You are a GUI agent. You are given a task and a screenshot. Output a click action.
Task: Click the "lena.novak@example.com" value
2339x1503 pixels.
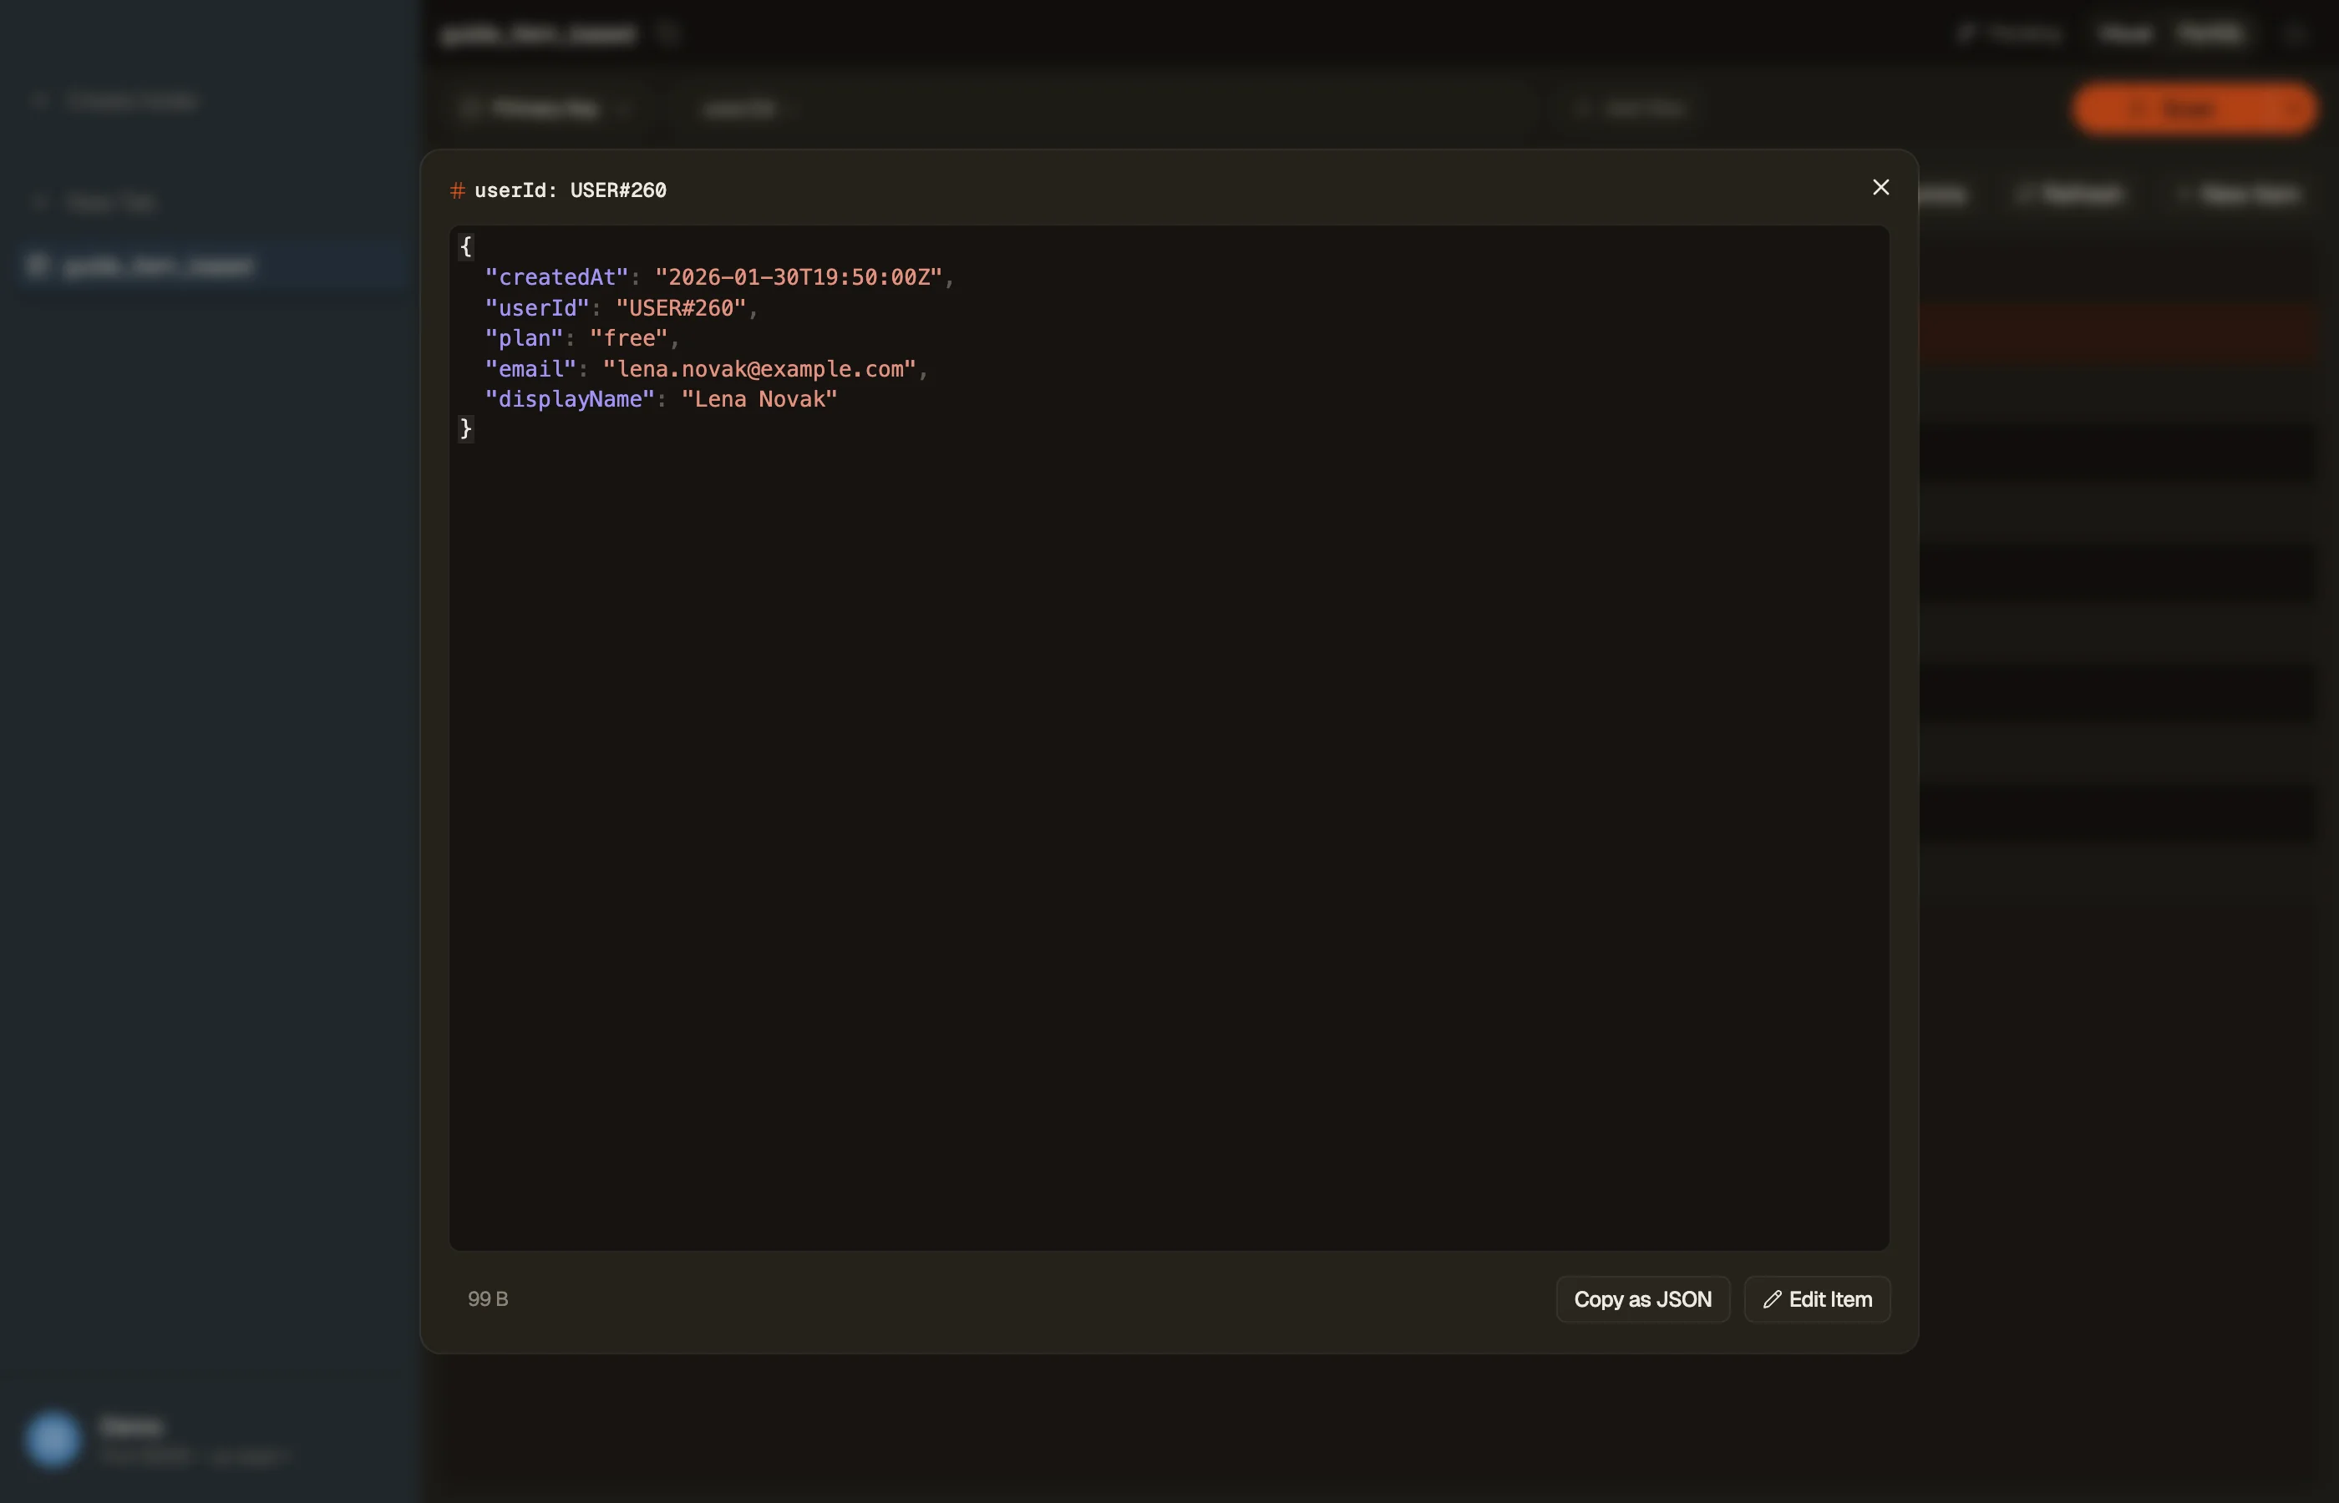pyautogui.click(x=759, y=369)
